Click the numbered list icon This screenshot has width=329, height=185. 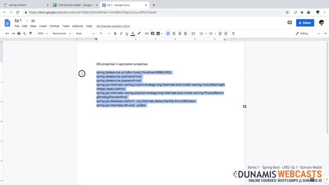pos(201,33)
